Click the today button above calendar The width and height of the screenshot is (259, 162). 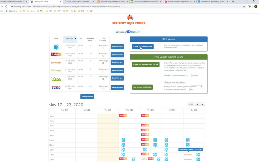click(191, 104)
